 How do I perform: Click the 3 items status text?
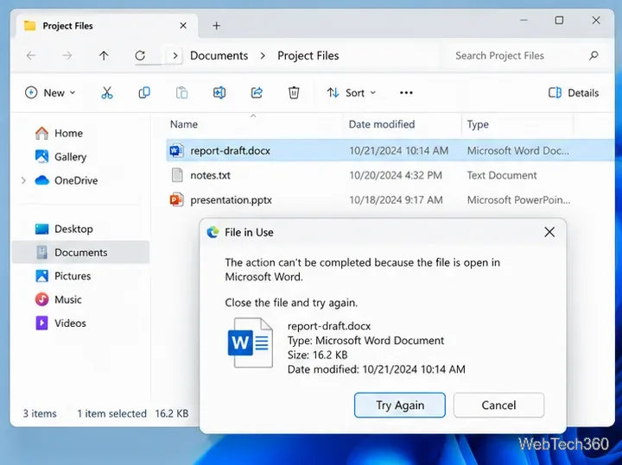[x=40, y=413]
